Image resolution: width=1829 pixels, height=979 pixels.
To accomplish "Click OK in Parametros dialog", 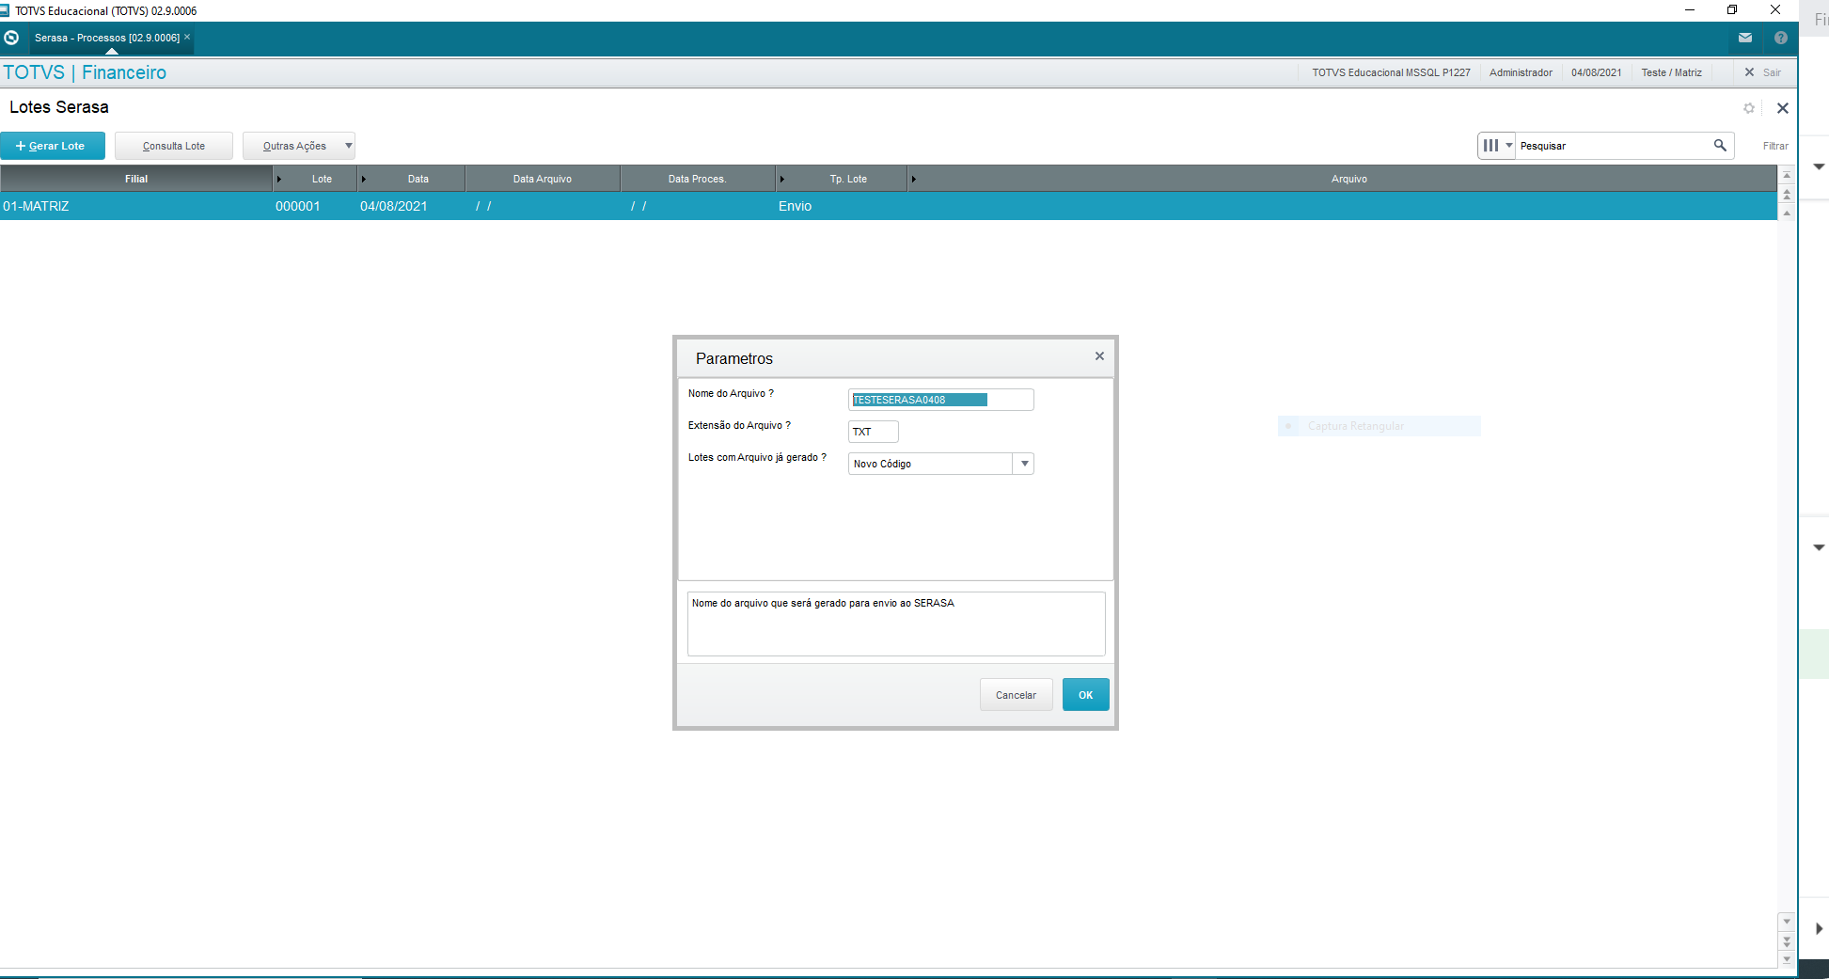I will (1086, 695).
